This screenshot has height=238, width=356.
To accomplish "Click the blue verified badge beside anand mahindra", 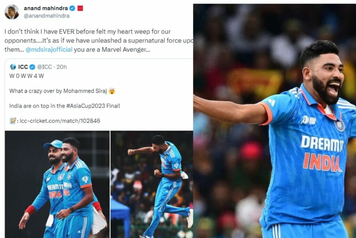I will (72, 8).
